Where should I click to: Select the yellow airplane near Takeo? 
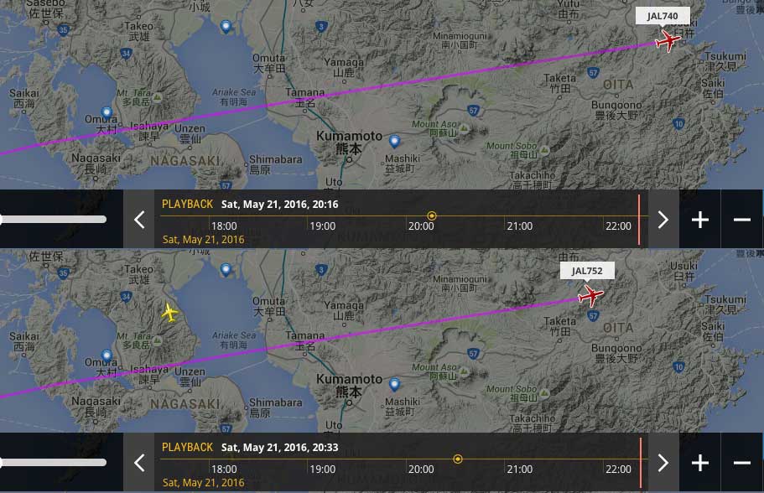[x=169, y=313]
